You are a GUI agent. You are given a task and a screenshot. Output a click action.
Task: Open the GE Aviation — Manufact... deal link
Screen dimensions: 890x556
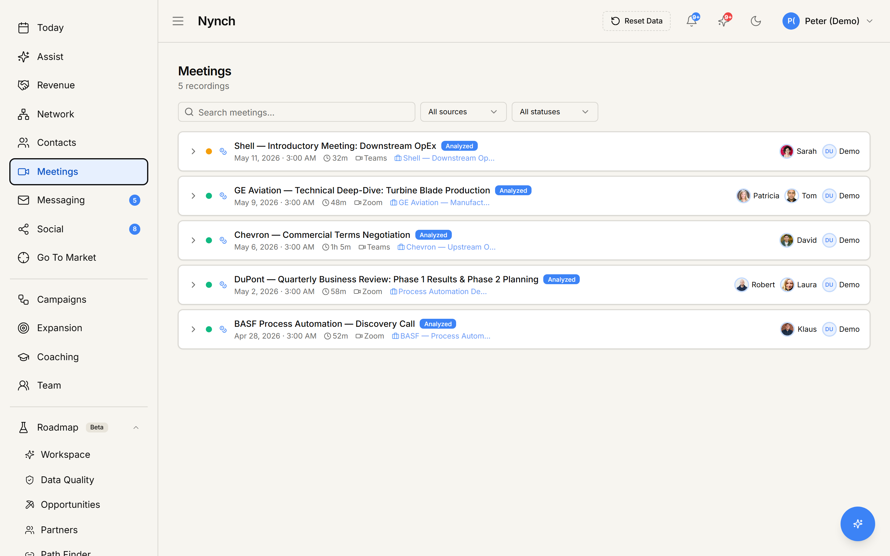pos(440,203)
